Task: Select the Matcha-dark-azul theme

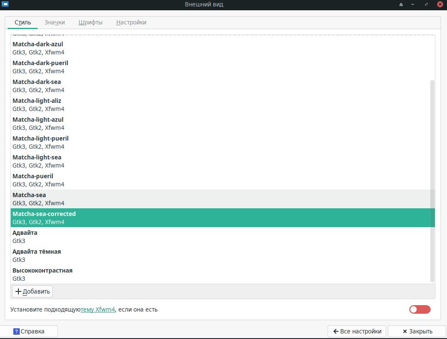Action: coord(38,48)
